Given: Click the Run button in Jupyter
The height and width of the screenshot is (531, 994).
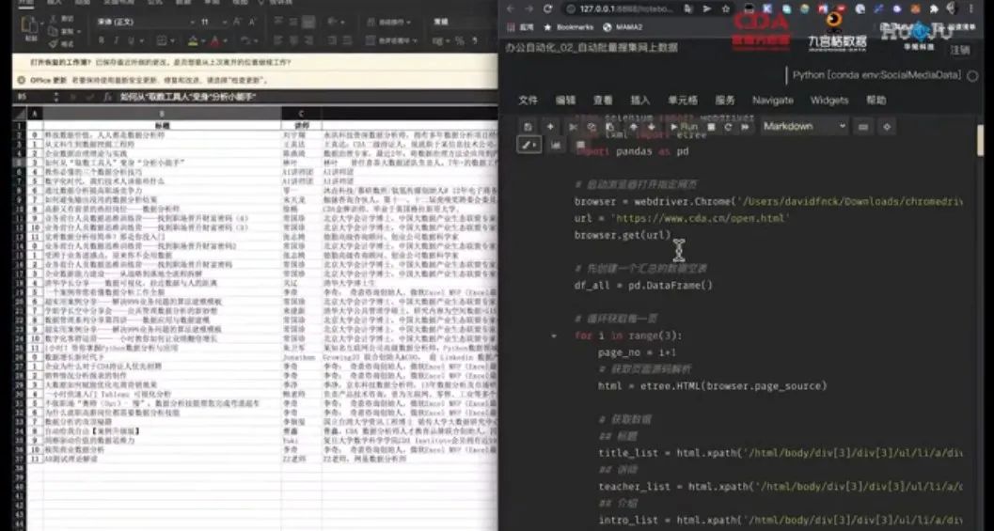Looking at the screenshot, I should (x=684, y=127).
